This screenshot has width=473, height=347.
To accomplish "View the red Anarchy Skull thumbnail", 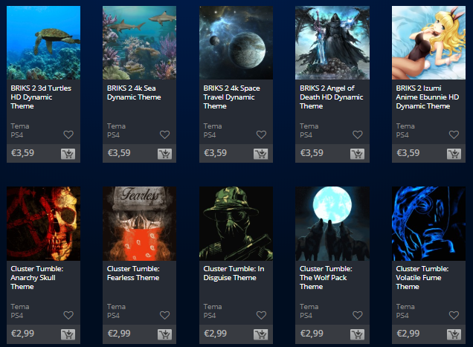I will click(43, 224).
